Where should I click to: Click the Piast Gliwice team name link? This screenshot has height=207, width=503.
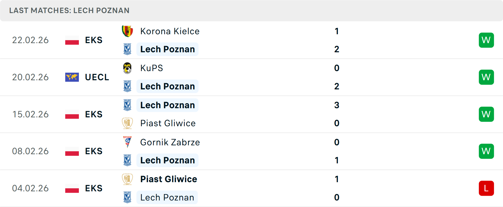pos(168,123)
